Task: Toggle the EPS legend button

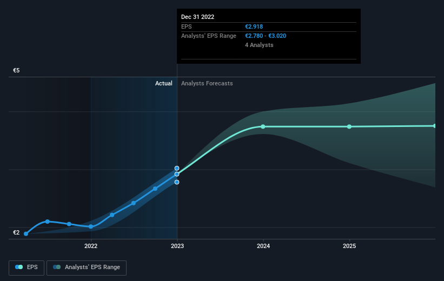Action: pos(26,267)
